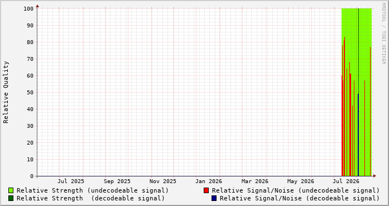Image resolution: width=389 pixels, height=206 pixels.
Task: Click the Mar 2026 x-axis label
Action: (x=255, y=181)
